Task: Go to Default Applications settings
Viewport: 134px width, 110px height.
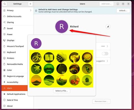Action: pyautogui.click(x=15, y=94)
